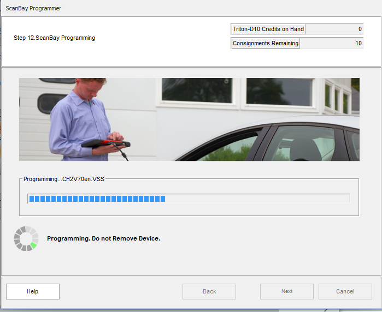Click the credits value field showing 0
Screen dimensions: 382x312
pos(334,29)
